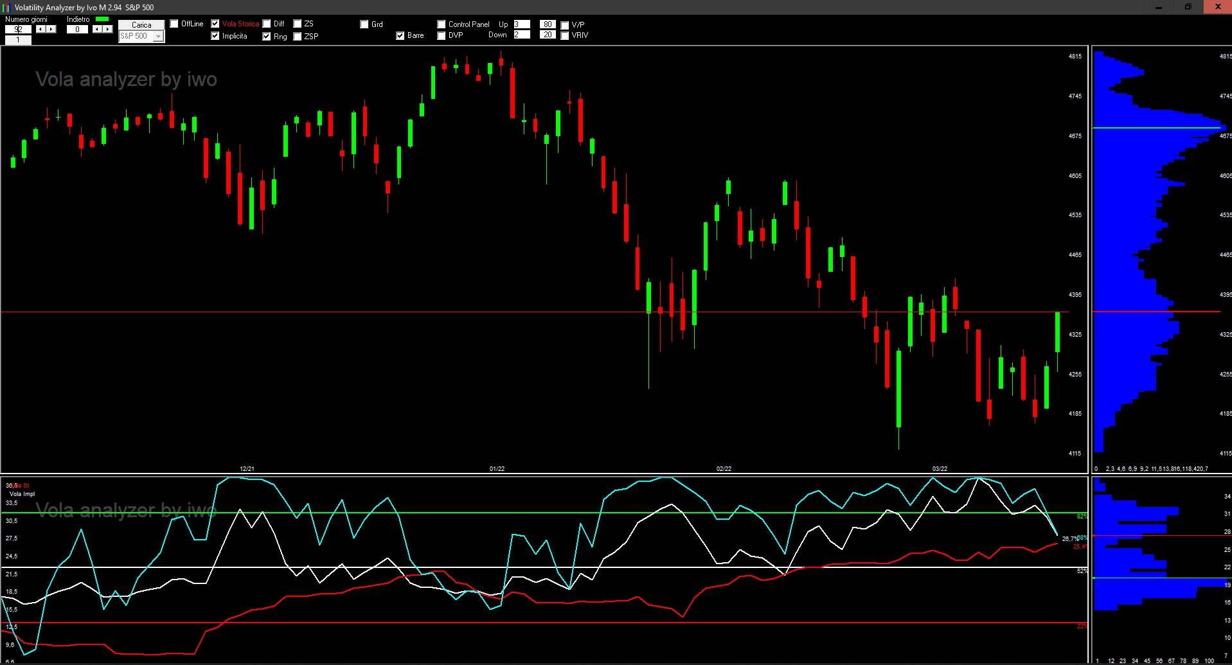
Task: Close the Volatility Analyzer window
Action: [x=1218, y=7]
